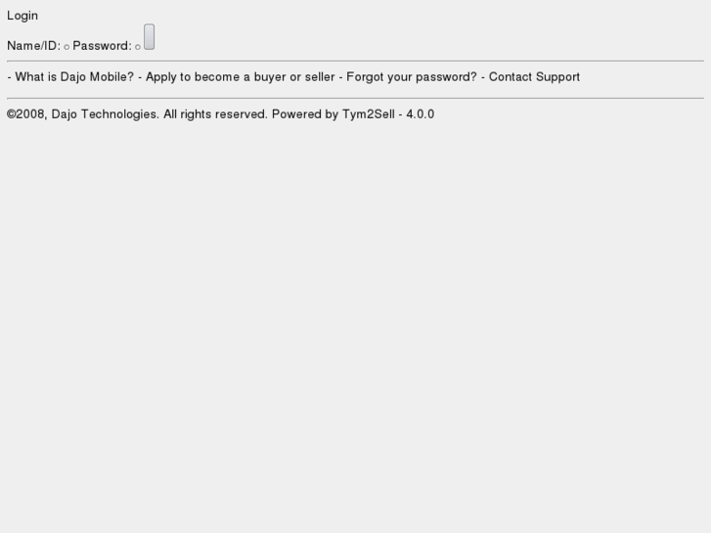Screen dimensions: 711x533
Task: Click the 'Powered by' footer text
Action: click(x=305, y=114)
